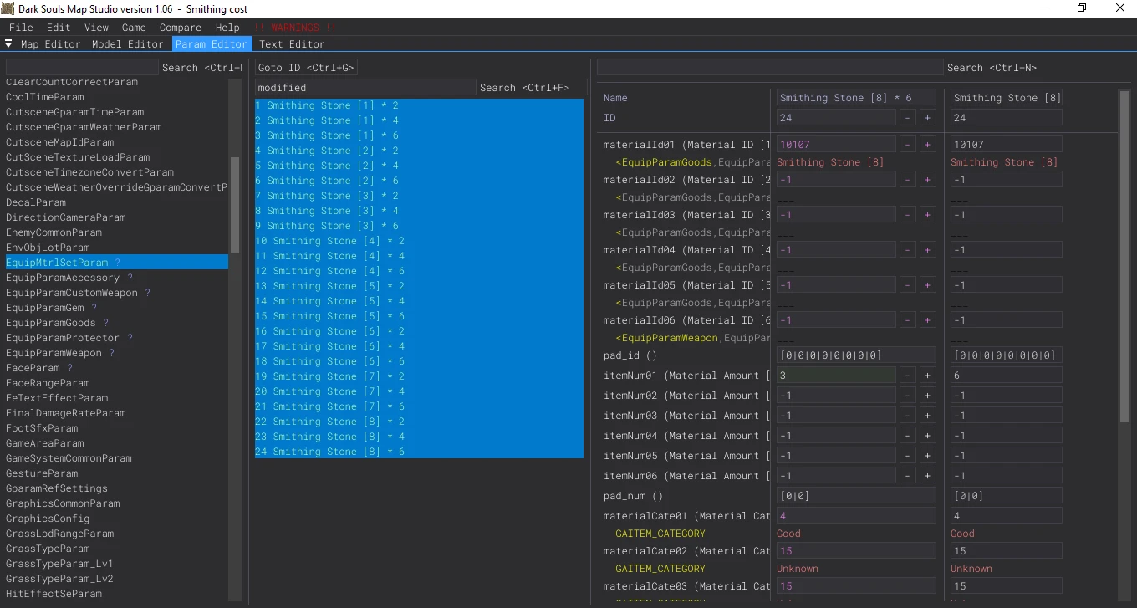Image resolution: width=1137 pixels, height=608 pixels.
Task: Click help icon beside EquipParamProtector
Action: pyautogui.click(x=130, y=338)
